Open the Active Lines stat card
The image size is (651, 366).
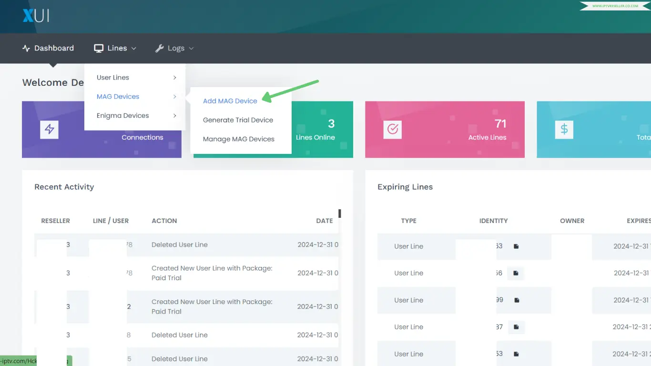point(444,129)
